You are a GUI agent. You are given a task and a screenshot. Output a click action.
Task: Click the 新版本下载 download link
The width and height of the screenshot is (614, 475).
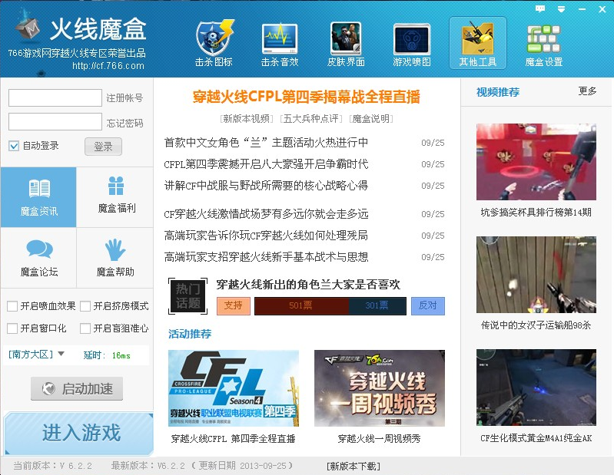point(353,466)
